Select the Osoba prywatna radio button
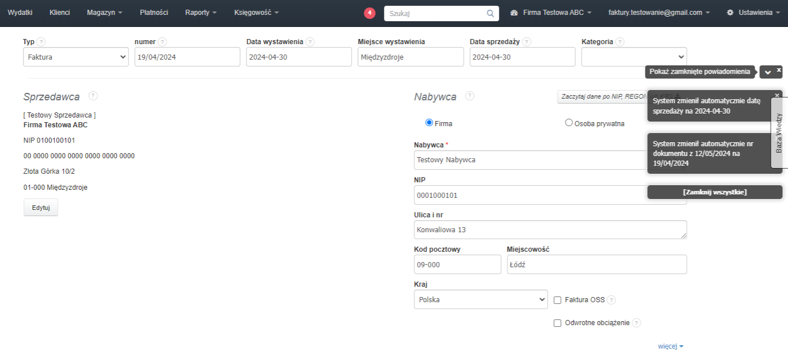This screenshot has width=788, height=363. (569, 123)
